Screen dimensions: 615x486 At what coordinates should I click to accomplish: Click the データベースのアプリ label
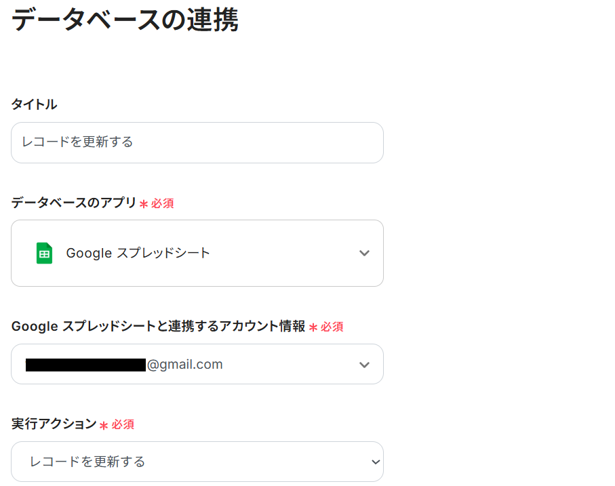[x=74, y=203]
